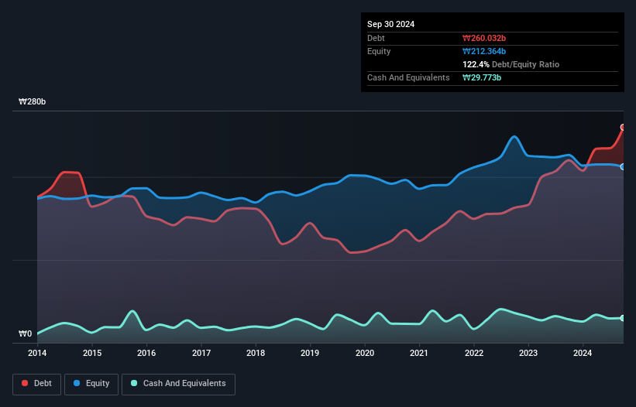This screenshot has height=407, width=636.
Task: Select the 2016 x-axis label
Action: click(146, 353)
